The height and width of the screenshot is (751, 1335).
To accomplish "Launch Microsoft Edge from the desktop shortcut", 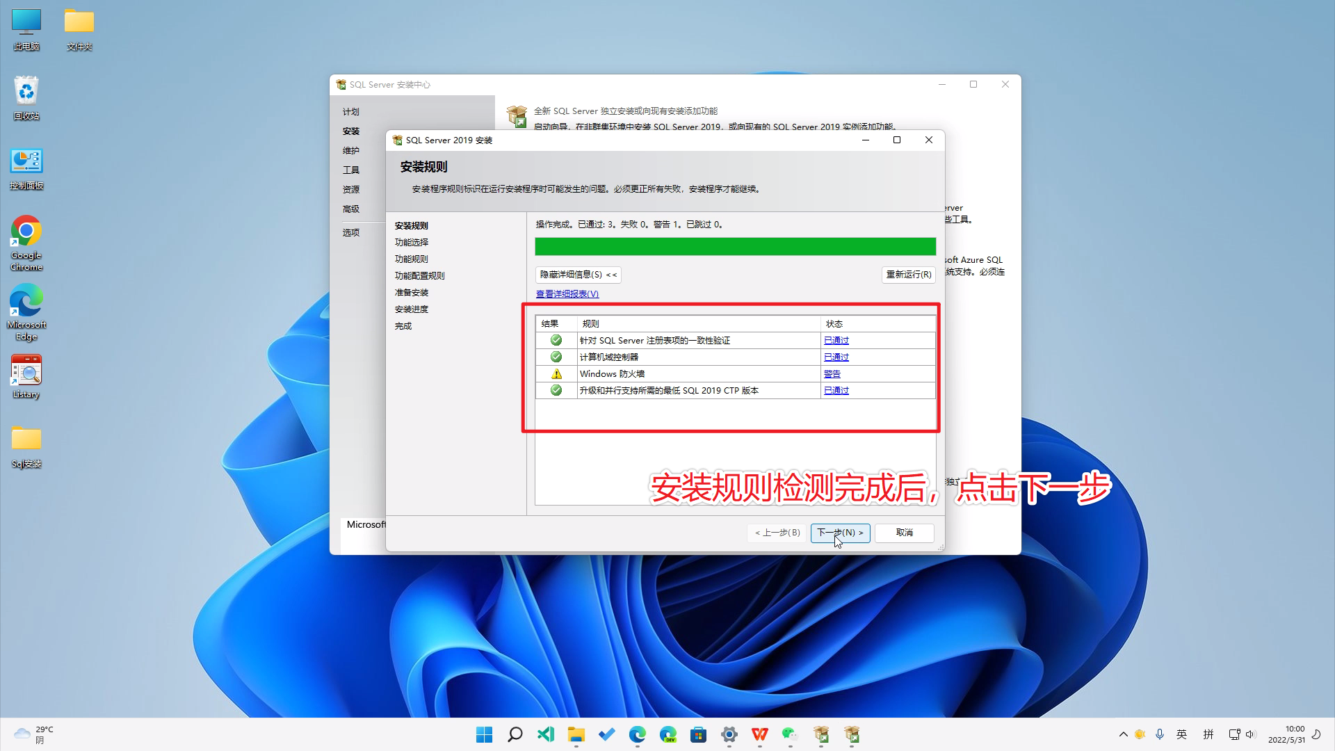I will click(x=26, y=312).
